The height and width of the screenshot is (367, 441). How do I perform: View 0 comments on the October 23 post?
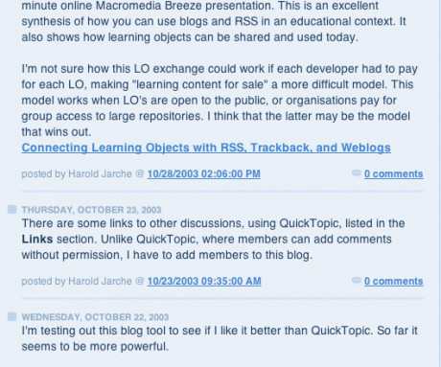(x=394, y=282)
